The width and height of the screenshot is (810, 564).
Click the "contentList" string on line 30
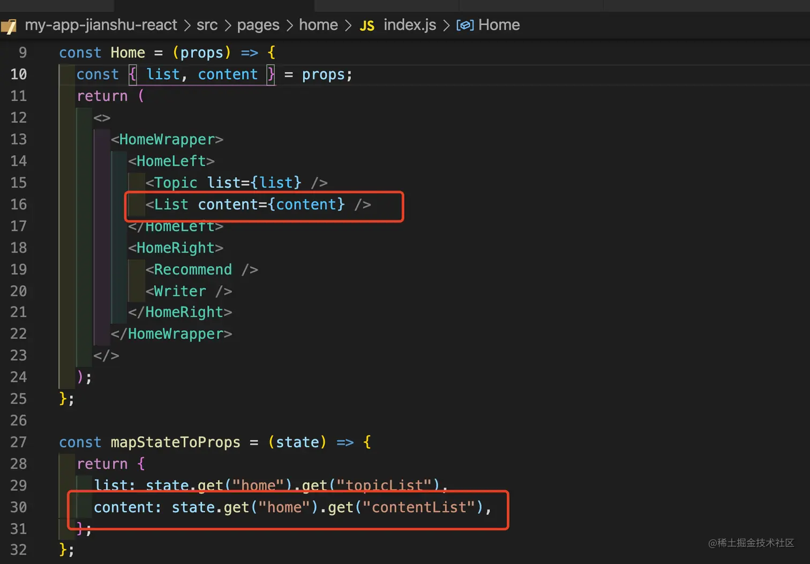(419, 507)
